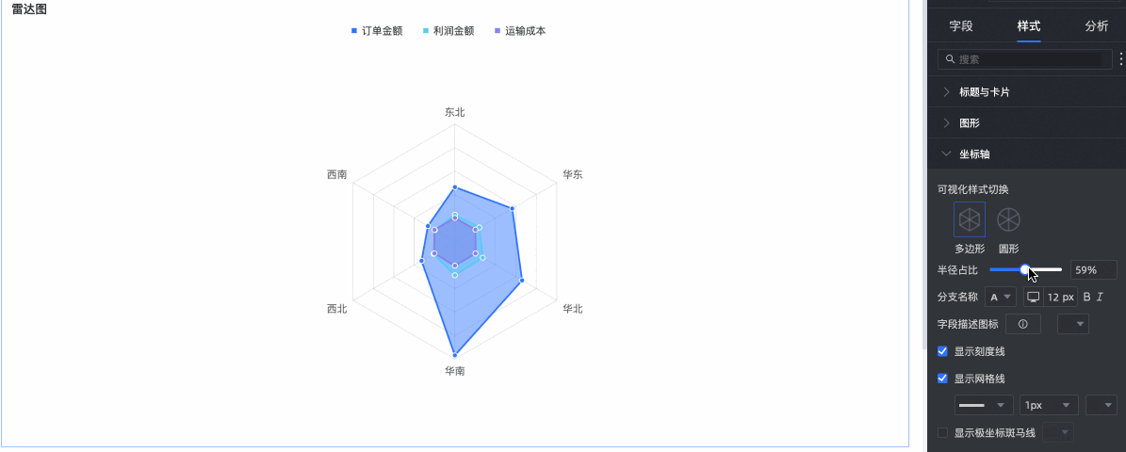Open the more options menu beside search
This screenshot has height=452, width=1126.
tap(1121, 59)
